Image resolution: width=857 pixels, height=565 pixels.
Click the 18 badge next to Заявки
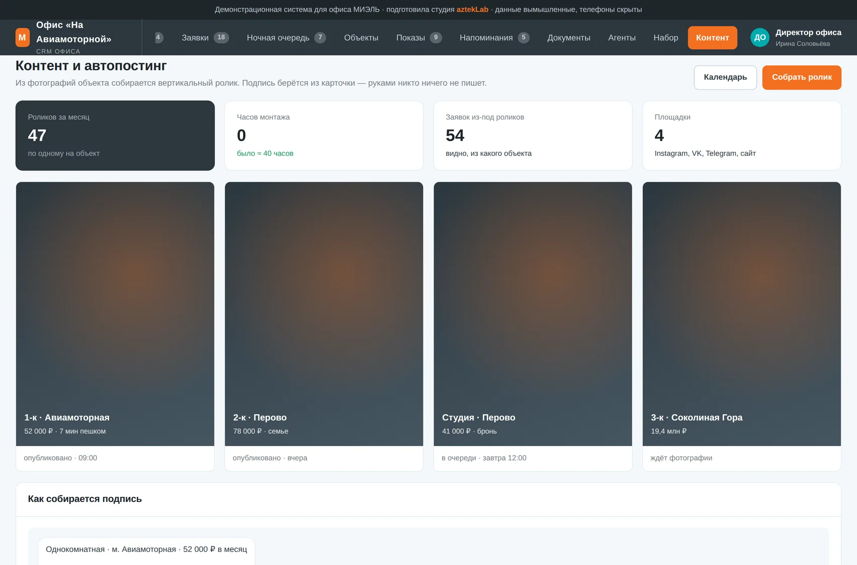pyautogui.click(x=221, y=37)
